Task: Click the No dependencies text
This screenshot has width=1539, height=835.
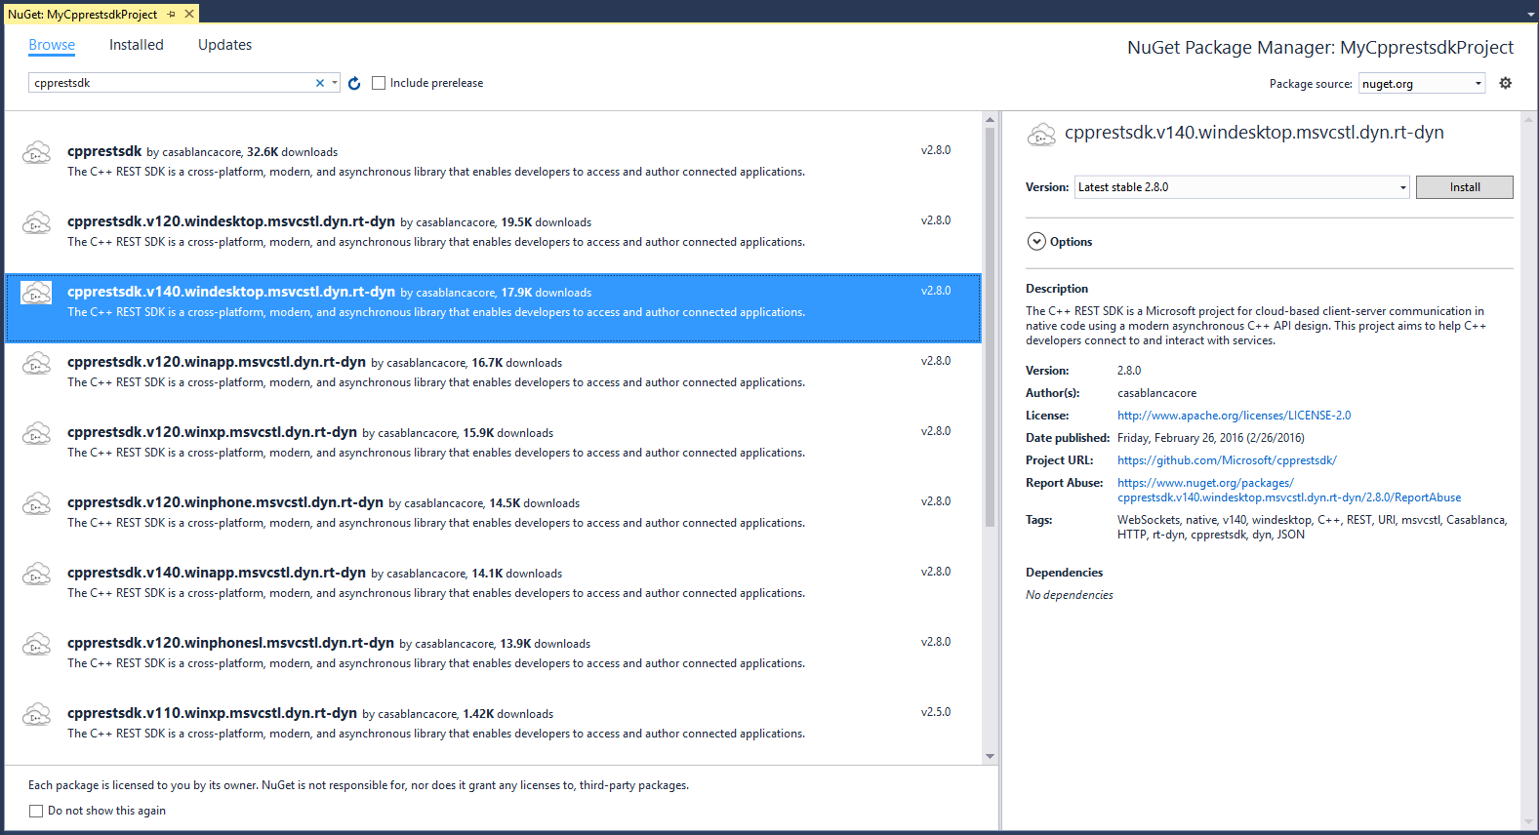Action: coord(1069,595)
